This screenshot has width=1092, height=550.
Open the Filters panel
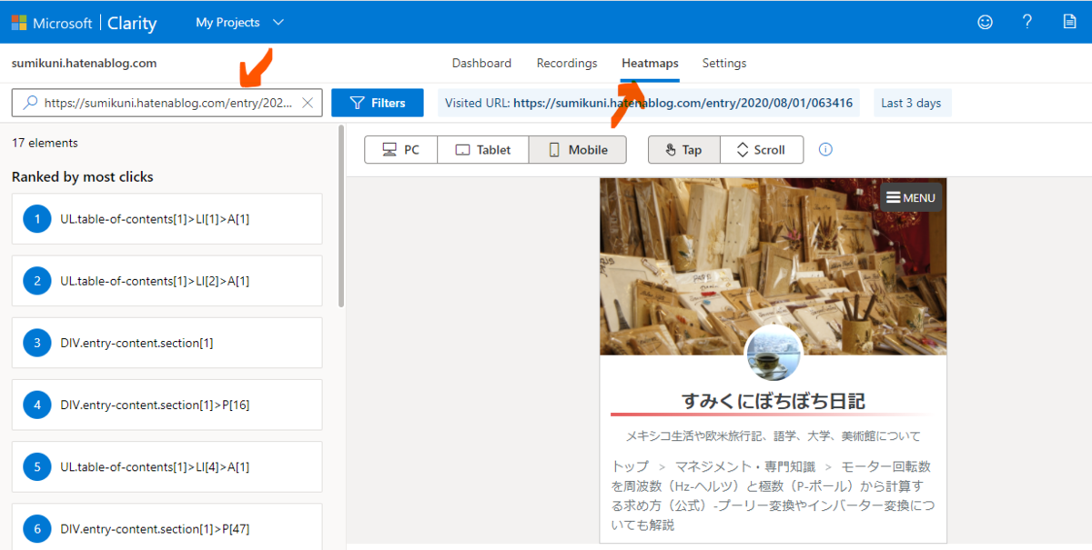[x=377, y=102]
